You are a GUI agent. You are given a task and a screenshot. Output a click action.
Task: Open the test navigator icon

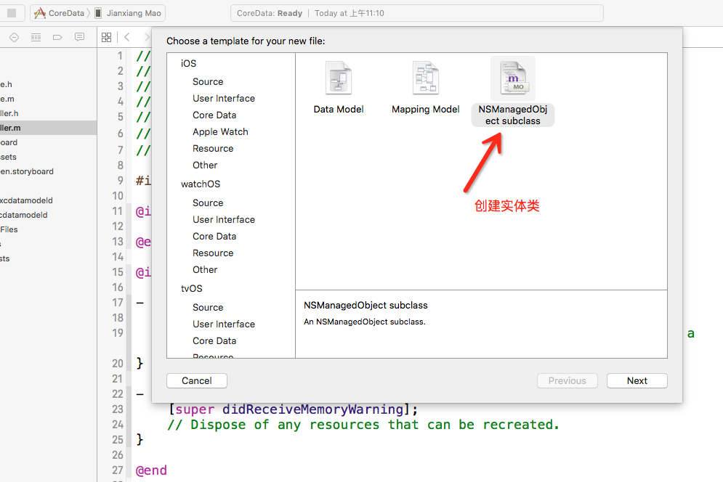point(36,37)
